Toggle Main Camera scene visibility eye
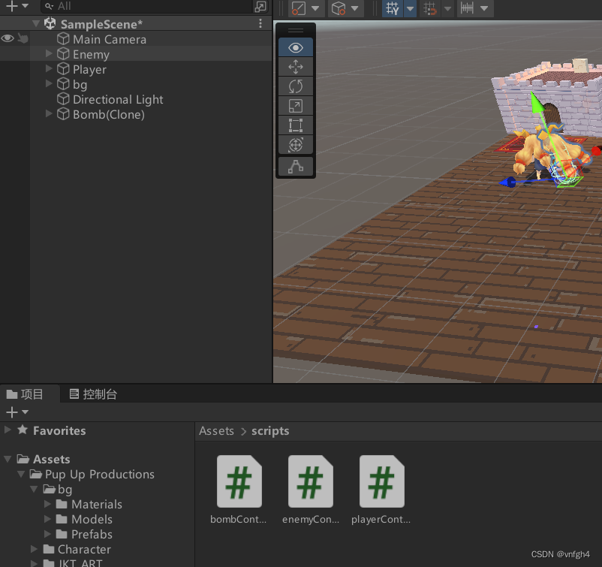Screen dimensions: 602x567 [8, 38]
